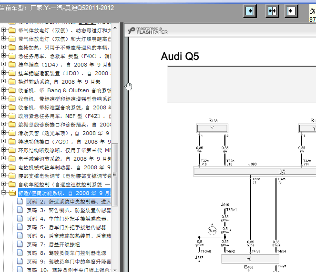
Task: Open 页码 7: 后盖开锁按钮
Action: 53,244
